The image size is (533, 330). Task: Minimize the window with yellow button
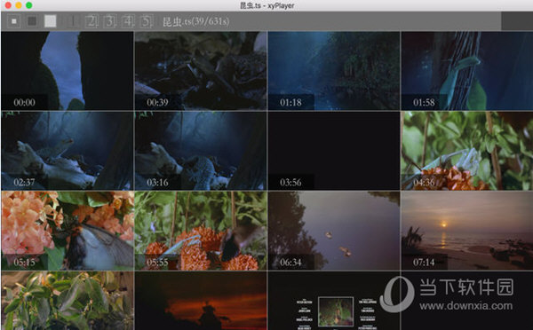point(19,5)
